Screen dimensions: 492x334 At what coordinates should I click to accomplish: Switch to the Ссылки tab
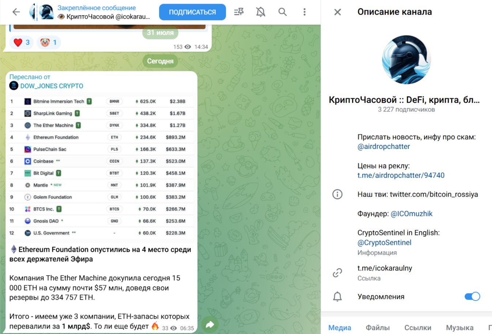click(418, 327)
